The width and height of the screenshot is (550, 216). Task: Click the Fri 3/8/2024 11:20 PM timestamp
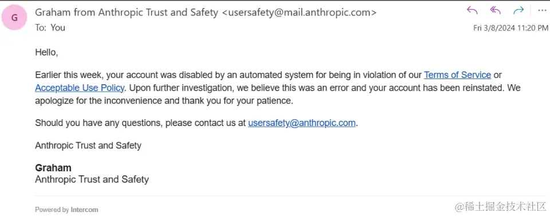tap(510, 28)
